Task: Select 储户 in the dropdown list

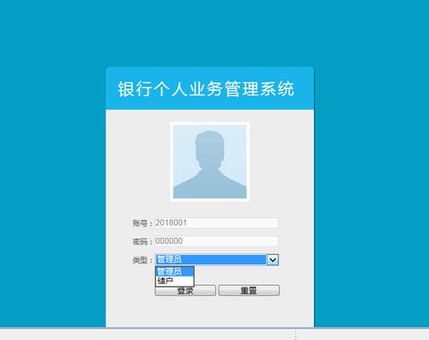Action: pyautogui.click(x=175, y=281)
